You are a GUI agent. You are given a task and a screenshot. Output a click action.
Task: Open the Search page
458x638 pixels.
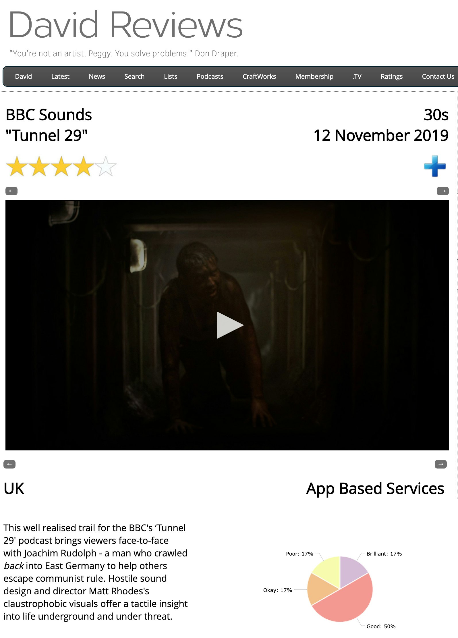point(134,76)
